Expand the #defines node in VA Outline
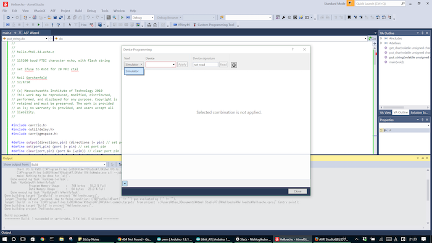Image resolution: width=432 pixels, height=243 pixels. [381, 43]
